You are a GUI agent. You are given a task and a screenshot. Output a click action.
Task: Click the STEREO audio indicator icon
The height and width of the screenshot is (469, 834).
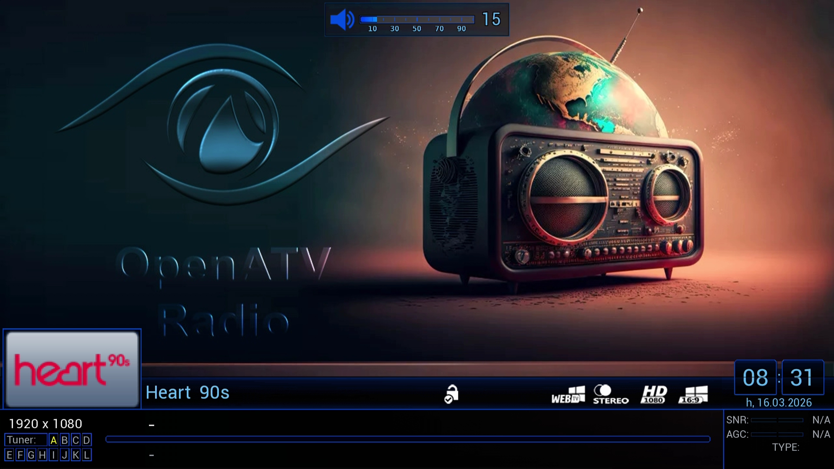pos(610,395)
